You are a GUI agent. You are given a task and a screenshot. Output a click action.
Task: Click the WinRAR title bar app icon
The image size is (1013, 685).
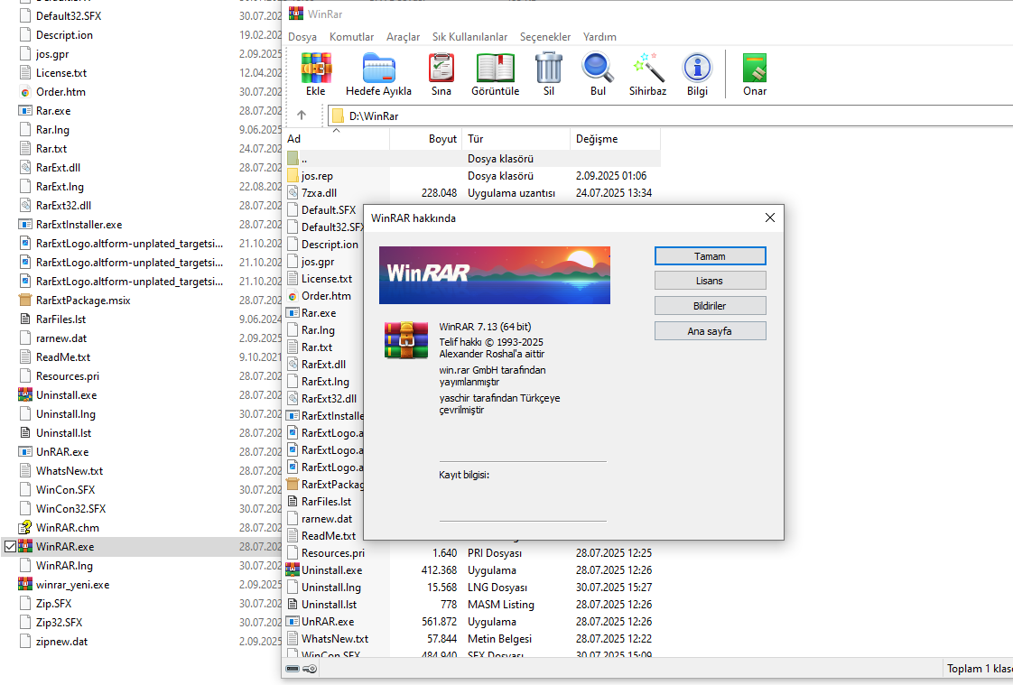296,14
